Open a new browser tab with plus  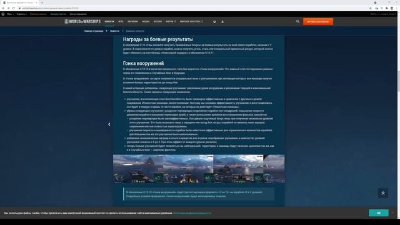coord(42,2)
